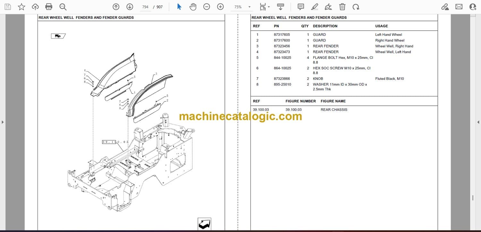This screenshot has height=232, width=481.
Task: Click part number 87323473
Action: pos(282,52)
